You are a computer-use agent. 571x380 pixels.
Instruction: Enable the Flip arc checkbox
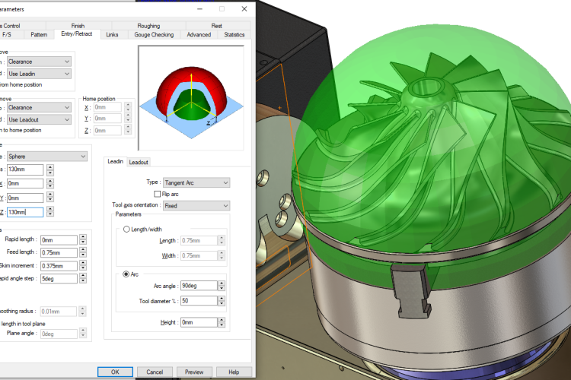point(157,195)
